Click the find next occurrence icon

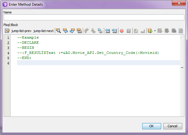point(72,31)
